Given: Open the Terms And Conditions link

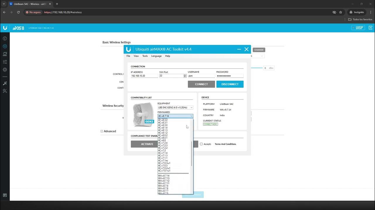Looking at the screenshot, I should [226, 144].
